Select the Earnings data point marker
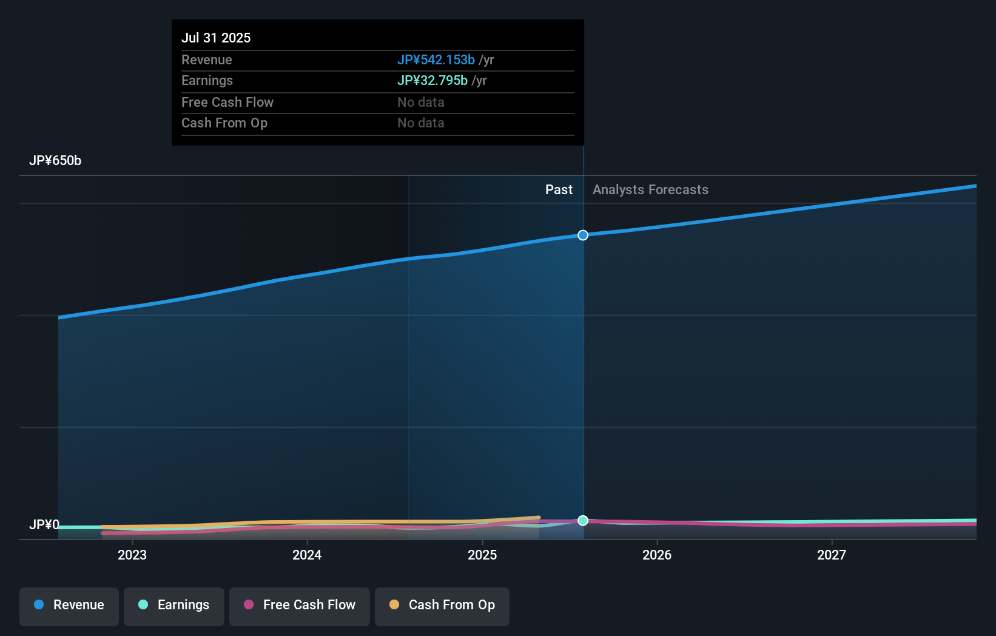Viewport: 996px width, 636px height. point(583,520)
